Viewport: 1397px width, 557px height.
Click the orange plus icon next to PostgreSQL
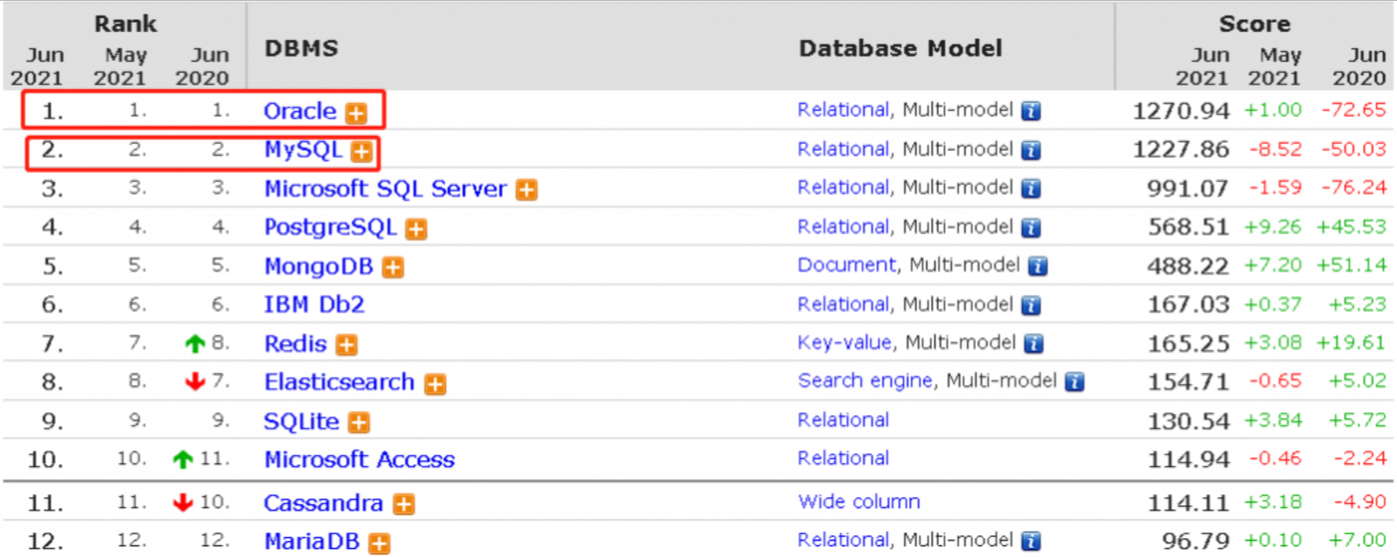click(416, 229)
